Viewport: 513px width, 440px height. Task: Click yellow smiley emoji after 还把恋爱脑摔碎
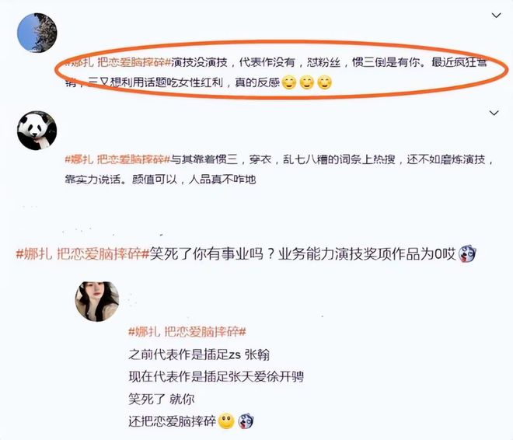226,421
